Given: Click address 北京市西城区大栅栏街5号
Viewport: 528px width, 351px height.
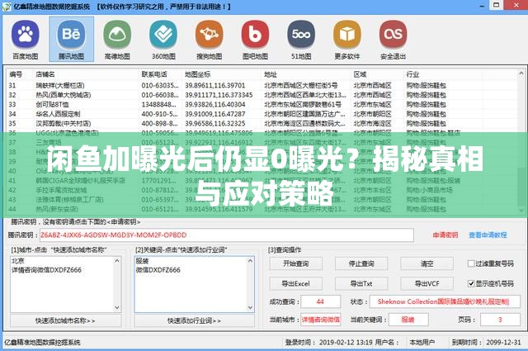Looking at the screenshot, I should coord(300,85).
